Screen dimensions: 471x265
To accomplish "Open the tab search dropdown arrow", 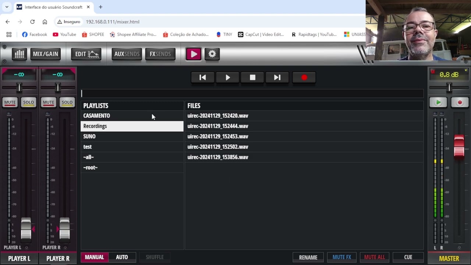I will pos(7,7).
